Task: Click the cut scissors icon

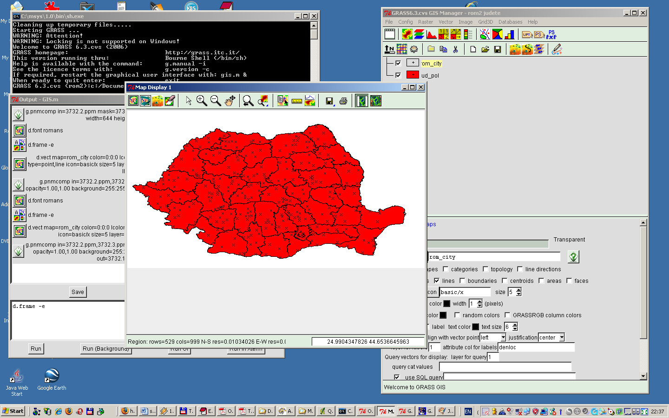Action: (x=455, y=49)
